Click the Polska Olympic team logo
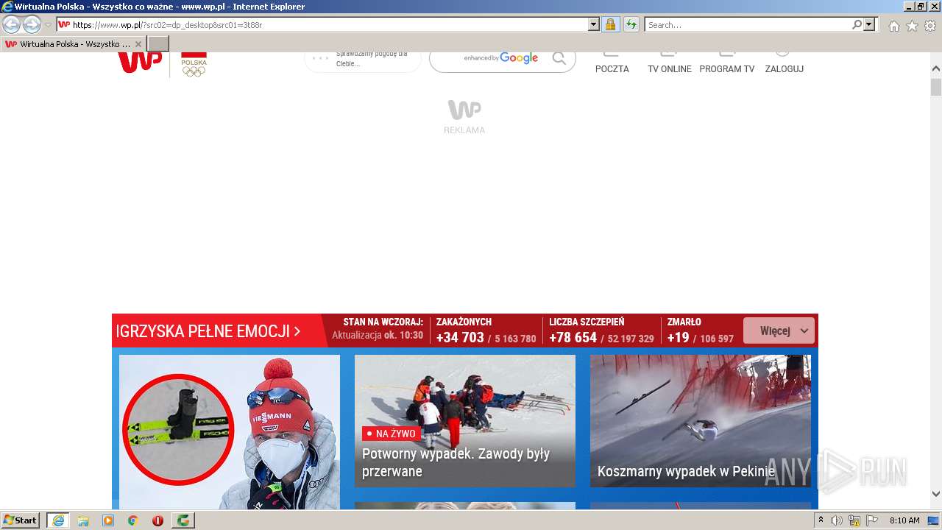 coord(194,65)
